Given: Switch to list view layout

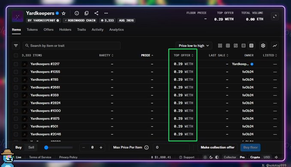Looking at the screenshot, I should (243, 46).
